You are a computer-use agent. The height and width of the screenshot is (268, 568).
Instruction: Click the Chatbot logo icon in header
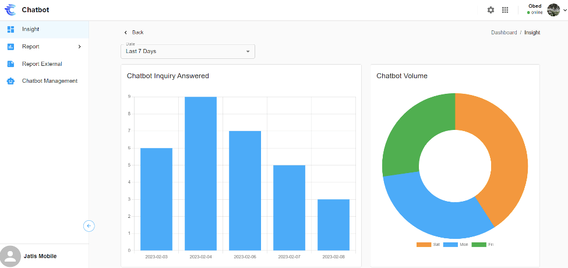[x=10, y=10]
